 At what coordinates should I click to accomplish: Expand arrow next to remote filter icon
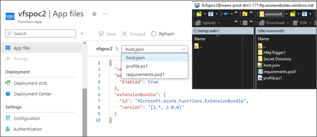click(310, 14)
